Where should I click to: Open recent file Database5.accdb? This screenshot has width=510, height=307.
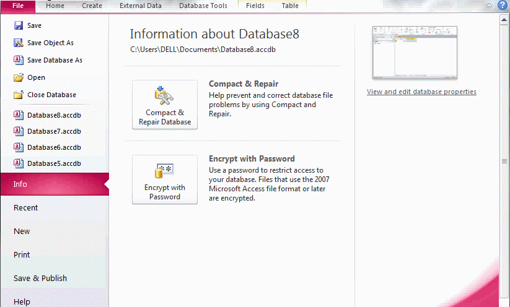click(55, 163)
